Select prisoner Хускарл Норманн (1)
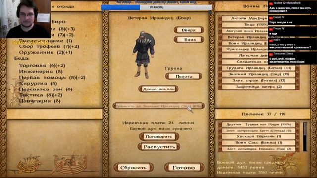The height and width of the screenshot is (178, 317). click(259, 136)
